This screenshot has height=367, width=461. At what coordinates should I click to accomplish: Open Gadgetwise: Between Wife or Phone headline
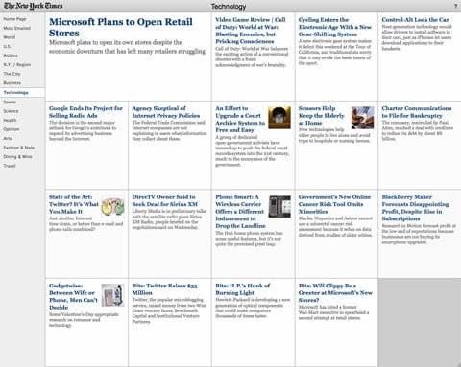pyautogui.click(x=73, y=296)
